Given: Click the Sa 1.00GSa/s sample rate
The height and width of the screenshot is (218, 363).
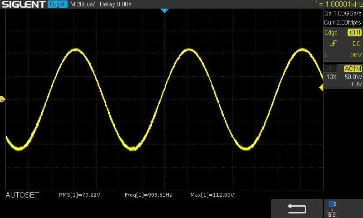Looking at the screenshot, I should [343, 14].
